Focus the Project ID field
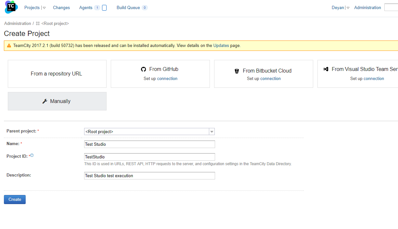This screenshot has width=398, height=229. tap(149, 157)
